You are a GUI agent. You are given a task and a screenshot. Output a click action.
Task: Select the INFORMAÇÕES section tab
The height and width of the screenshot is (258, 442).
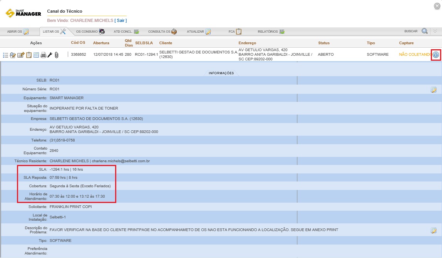[221, 73]
